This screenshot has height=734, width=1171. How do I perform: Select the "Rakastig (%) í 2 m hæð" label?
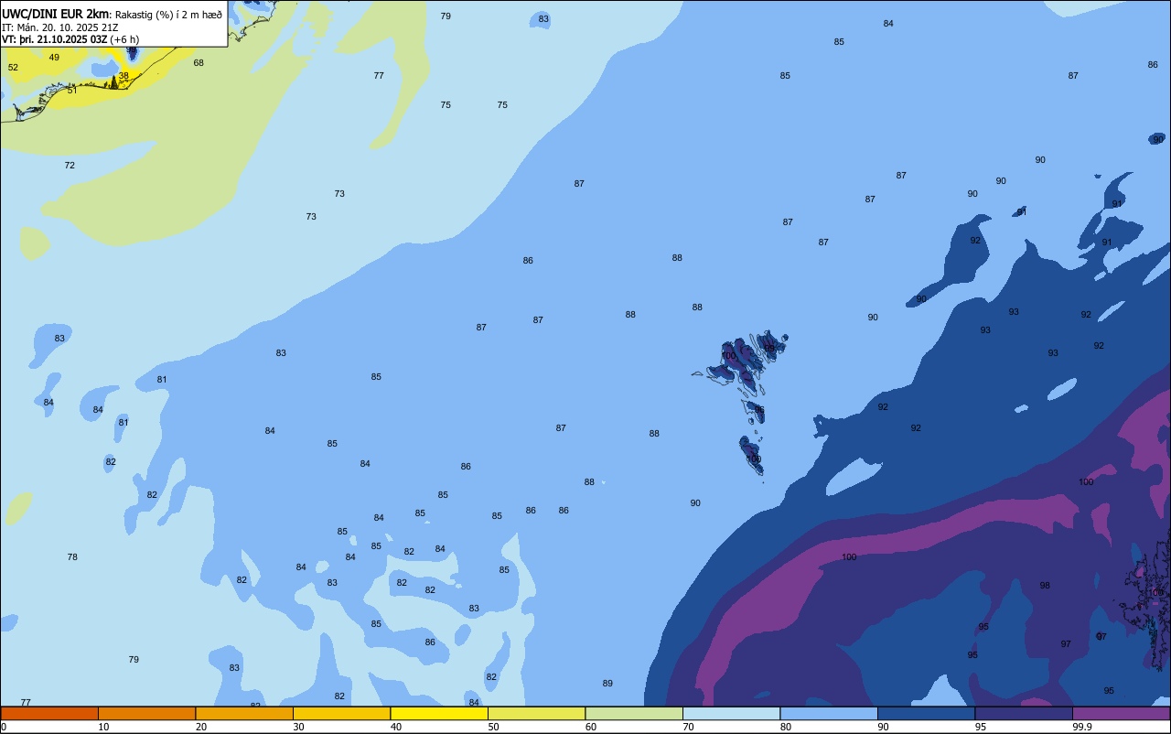[x=168, y=15]
